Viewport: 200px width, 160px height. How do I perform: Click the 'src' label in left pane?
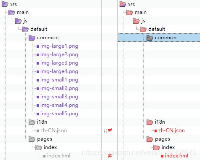[x=13, y=4]
